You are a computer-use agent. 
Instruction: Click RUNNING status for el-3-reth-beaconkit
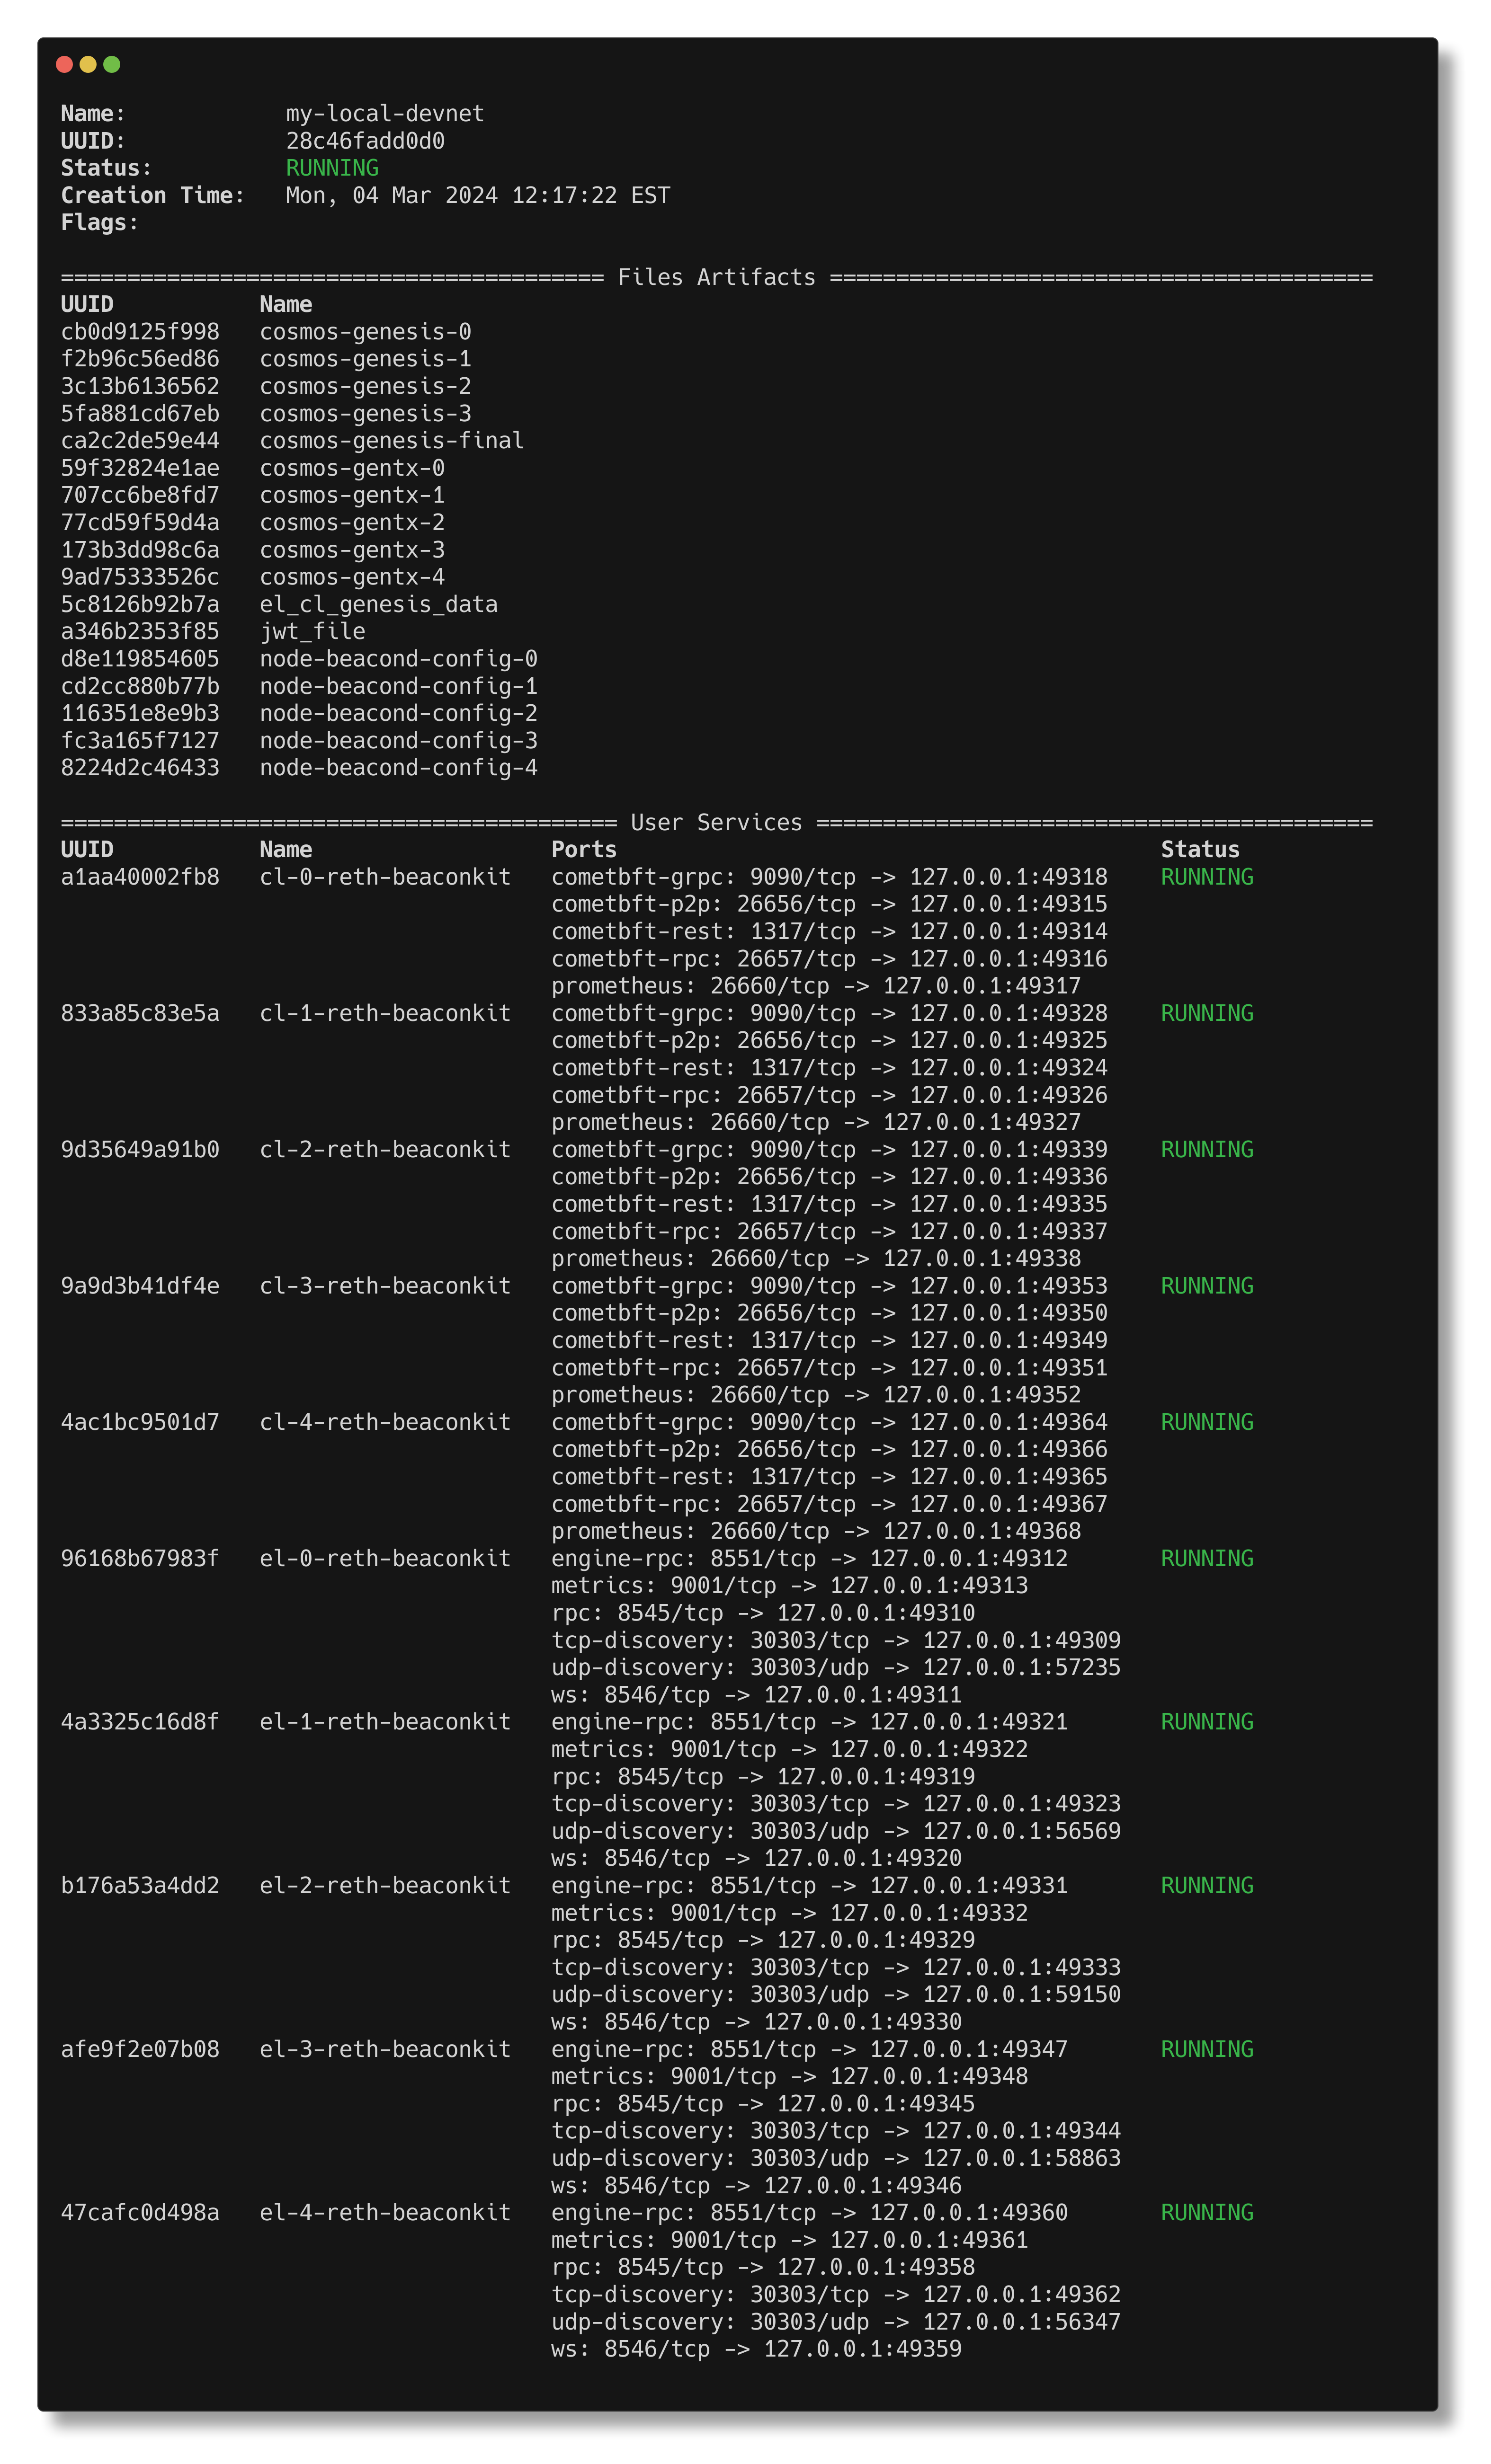click(1207, 2049)
